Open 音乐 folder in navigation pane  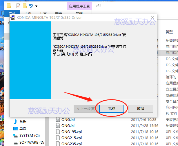[x=23, y=122]
